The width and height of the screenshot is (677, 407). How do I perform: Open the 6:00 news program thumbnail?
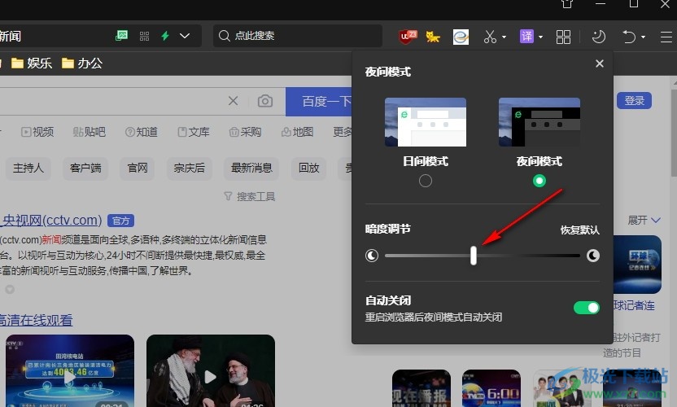click(491, 388)
